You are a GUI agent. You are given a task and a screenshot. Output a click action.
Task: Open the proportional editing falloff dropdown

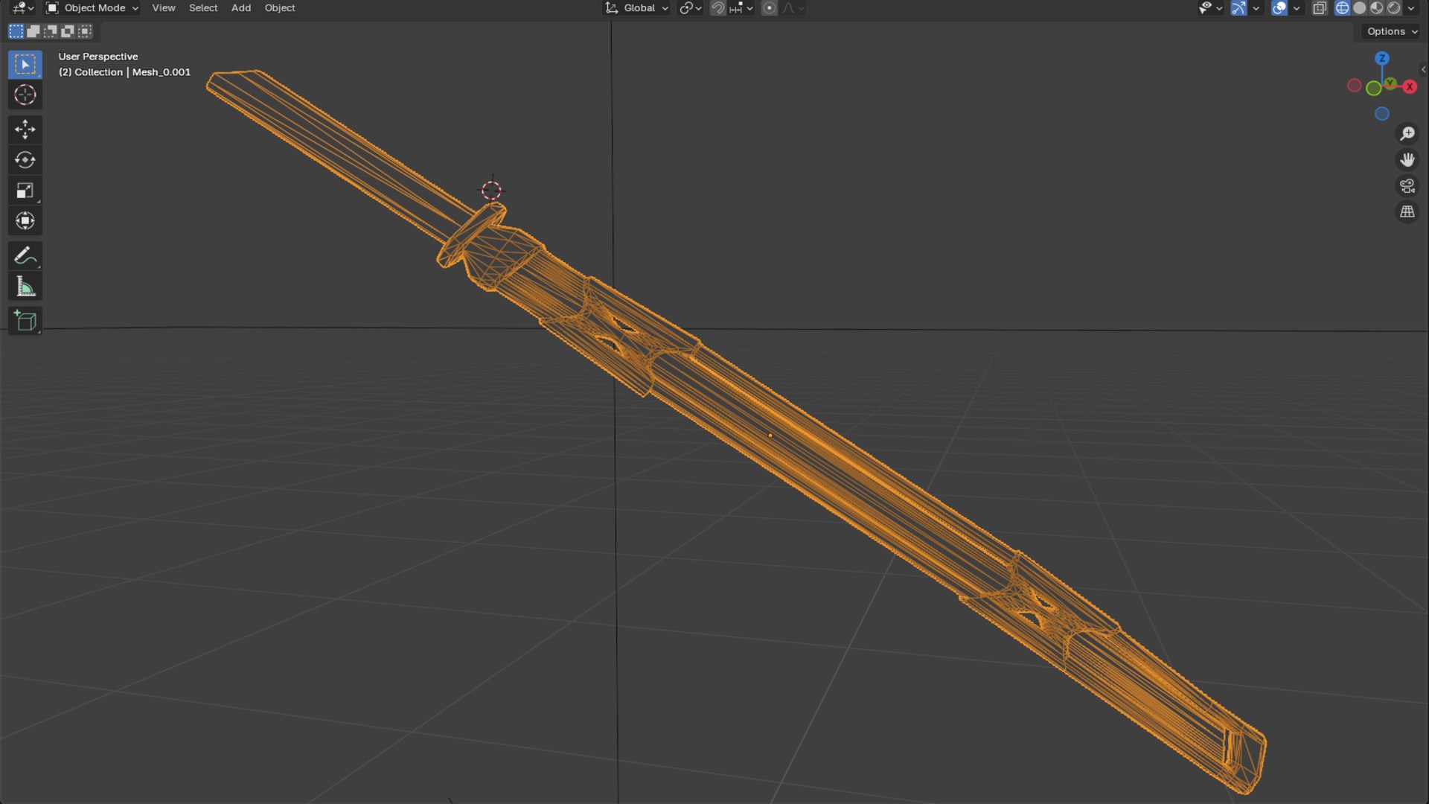point(793,8)
